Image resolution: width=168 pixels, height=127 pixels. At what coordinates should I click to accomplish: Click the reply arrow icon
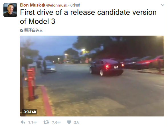pyautogui.click(x=23, y=122)
